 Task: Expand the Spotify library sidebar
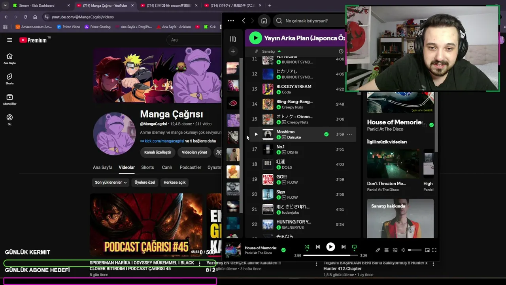tap(233, 39)
